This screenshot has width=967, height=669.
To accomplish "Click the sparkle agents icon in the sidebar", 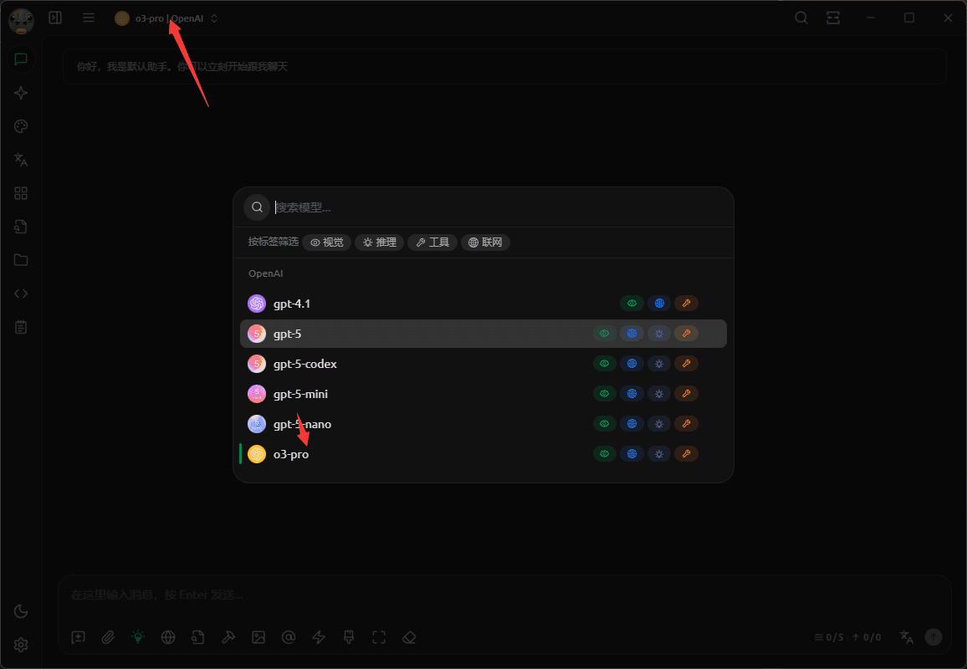I will tap(21, 93).
